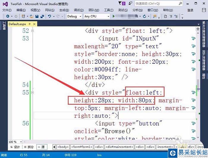Expand the Refresh Browser dropdown arrow
This screenshot has width=208, height=158.
click(149, 16)
